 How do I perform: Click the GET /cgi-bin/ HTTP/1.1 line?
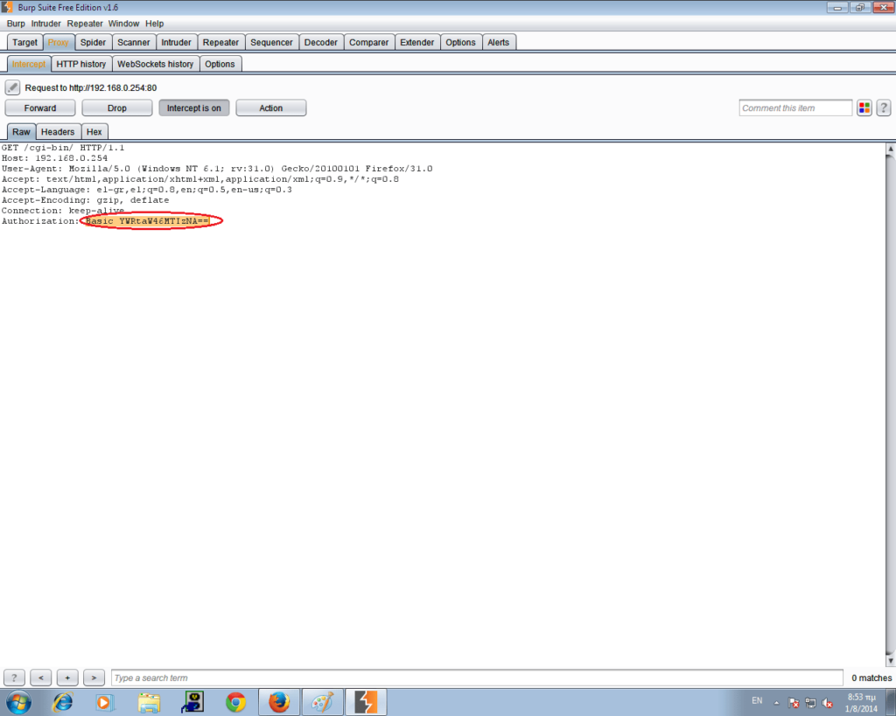click(63, 148)
